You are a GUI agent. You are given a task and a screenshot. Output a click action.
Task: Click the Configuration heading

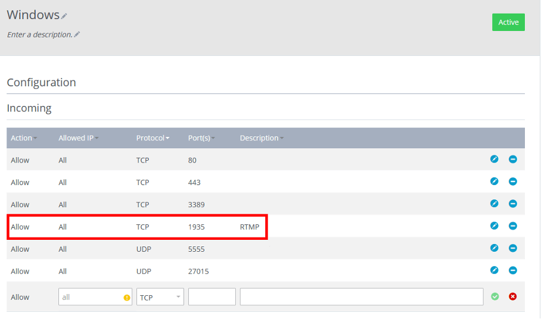[x=41, y=82]
